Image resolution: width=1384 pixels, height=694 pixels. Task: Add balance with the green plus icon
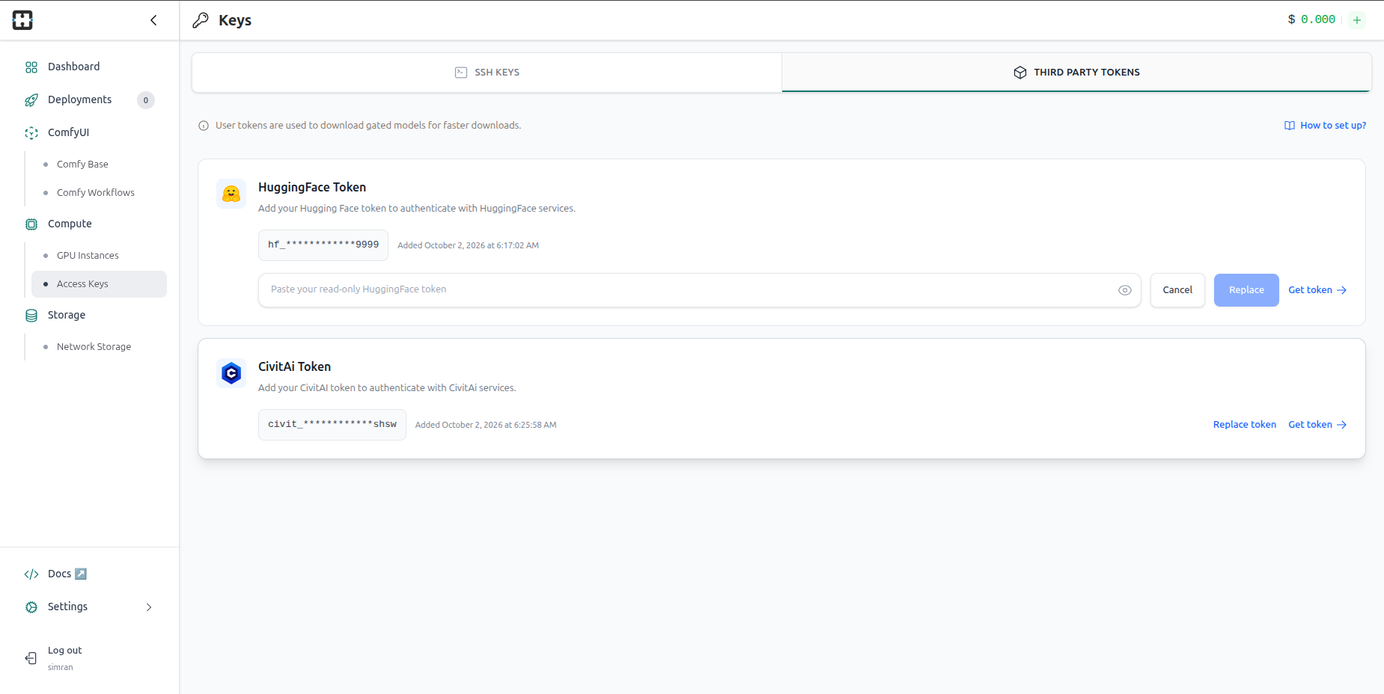click(x=1357, y=20)
